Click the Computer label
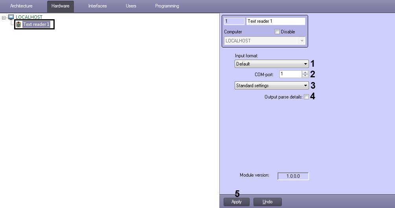Image resolution: width=395 pixels, height=208 pixels. coord(233,32)
